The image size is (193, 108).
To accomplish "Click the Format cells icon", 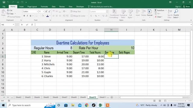I will click(150, 12).
